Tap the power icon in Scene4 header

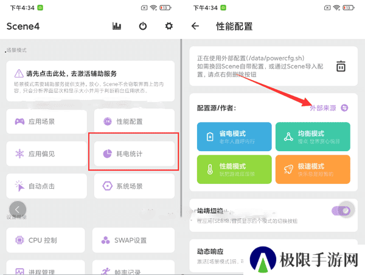[x=143, y=26]
